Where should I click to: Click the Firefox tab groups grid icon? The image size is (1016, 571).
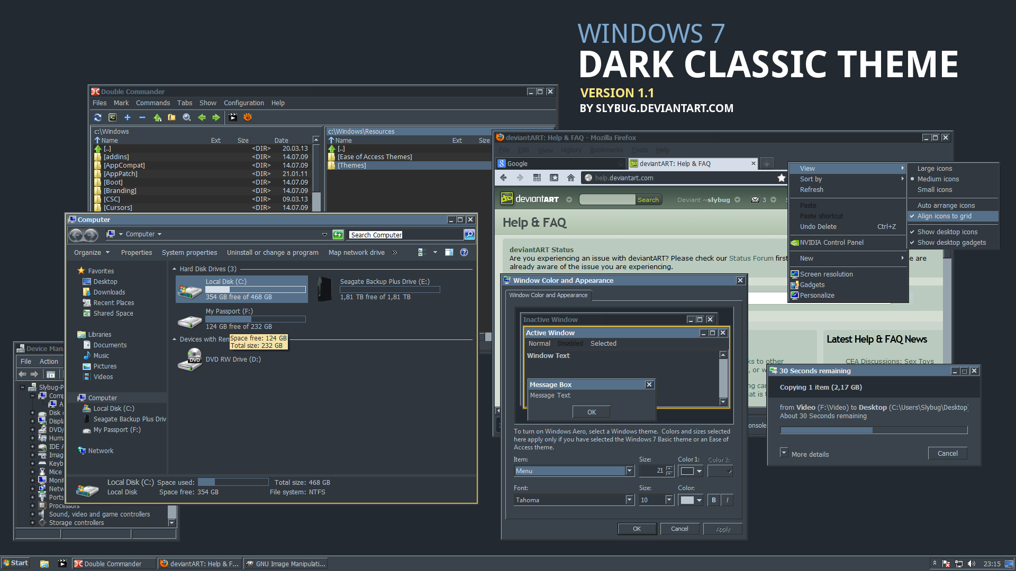point(537,178)
